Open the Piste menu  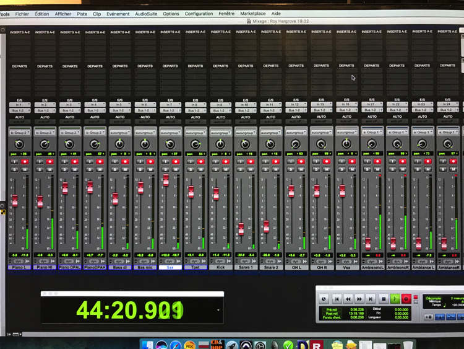[x=82, y=13]
